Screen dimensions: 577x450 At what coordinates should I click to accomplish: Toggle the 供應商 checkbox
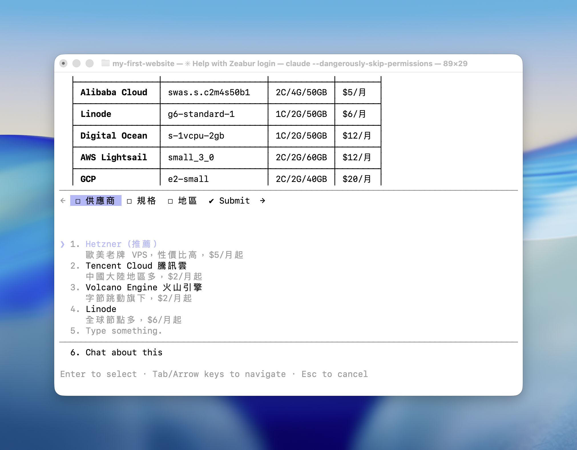tap(78, 201)
